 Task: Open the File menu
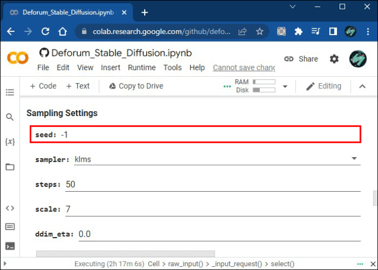pyautogui.click(x=43, y=67)
